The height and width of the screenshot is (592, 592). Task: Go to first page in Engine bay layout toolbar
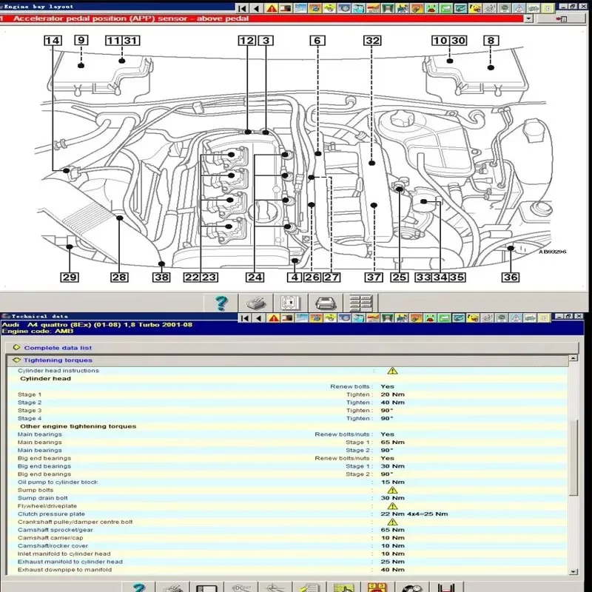coord(241,8)
